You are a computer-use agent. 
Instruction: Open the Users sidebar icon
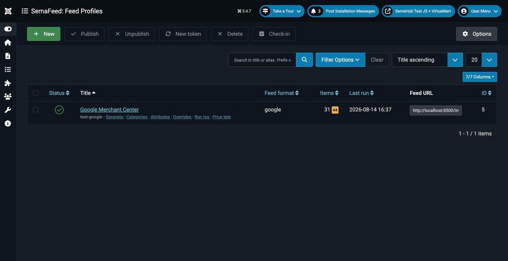pyautogui.click(x=8, y=97)
